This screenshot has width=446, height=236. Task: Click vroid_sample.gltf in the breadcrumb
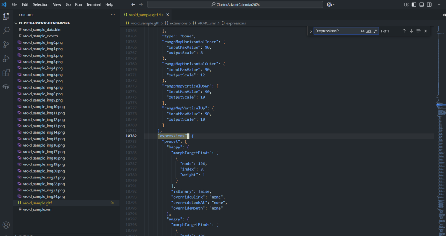tap(146, 23)
